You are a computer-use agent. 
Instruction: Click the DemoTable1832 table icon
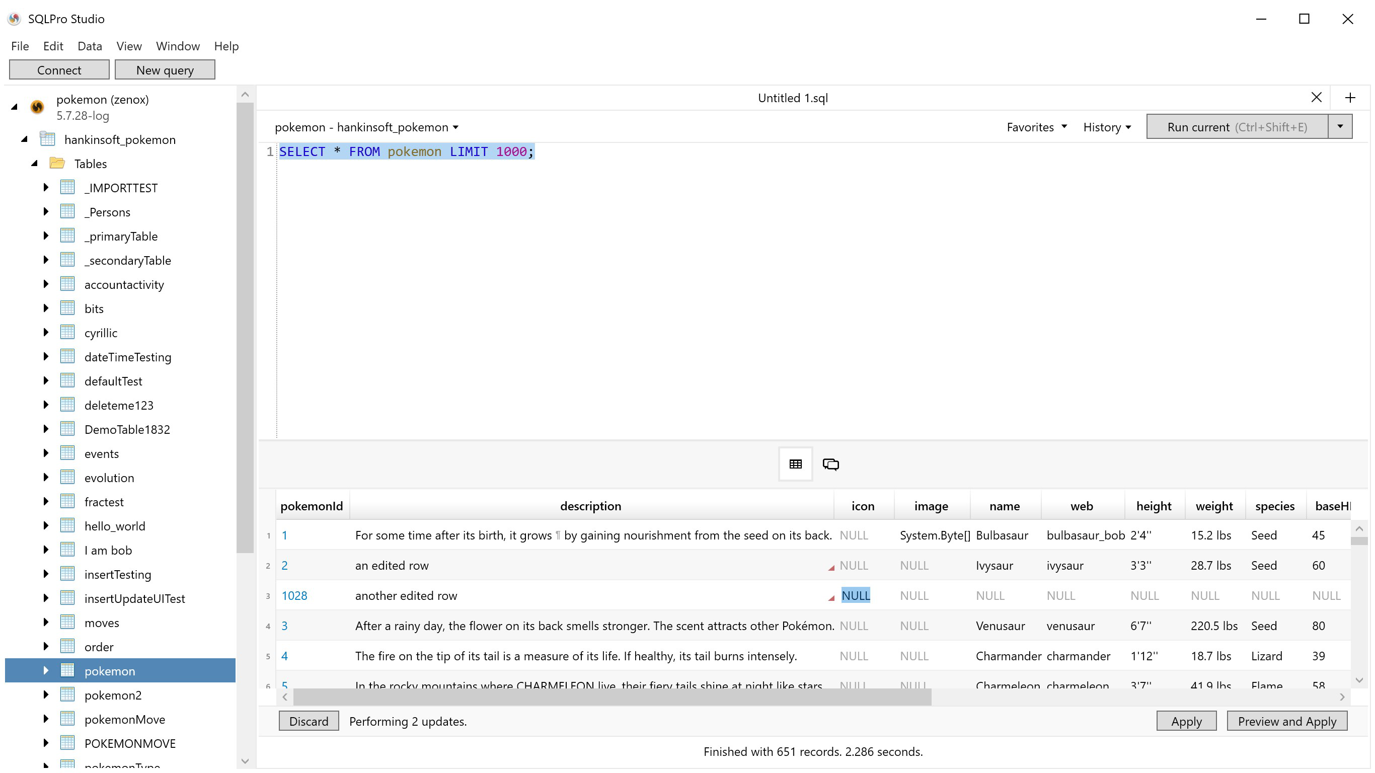(x=67, y=429)
